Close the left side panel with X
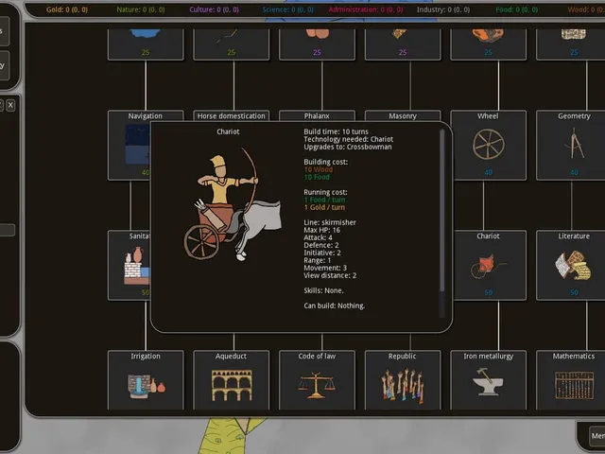The width and height of the screenshot is (605, 454). [x=10, y=105]
